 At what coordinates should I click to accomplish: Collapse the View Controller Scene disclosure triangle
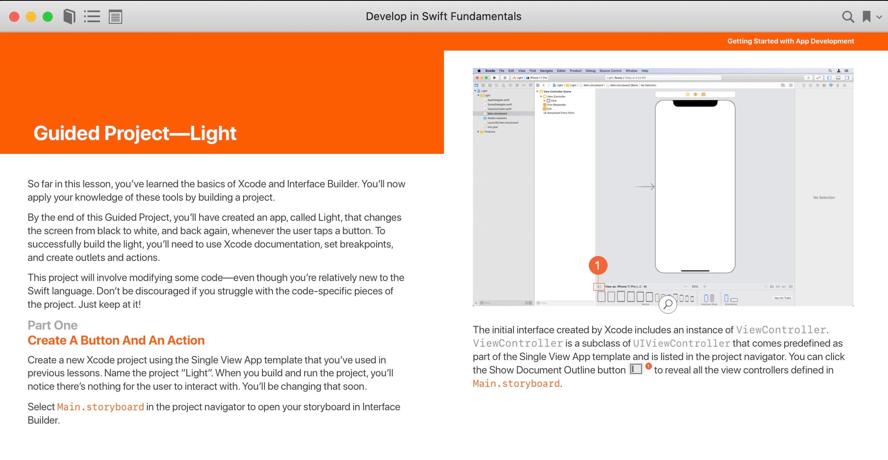click(x=538, y=92)
